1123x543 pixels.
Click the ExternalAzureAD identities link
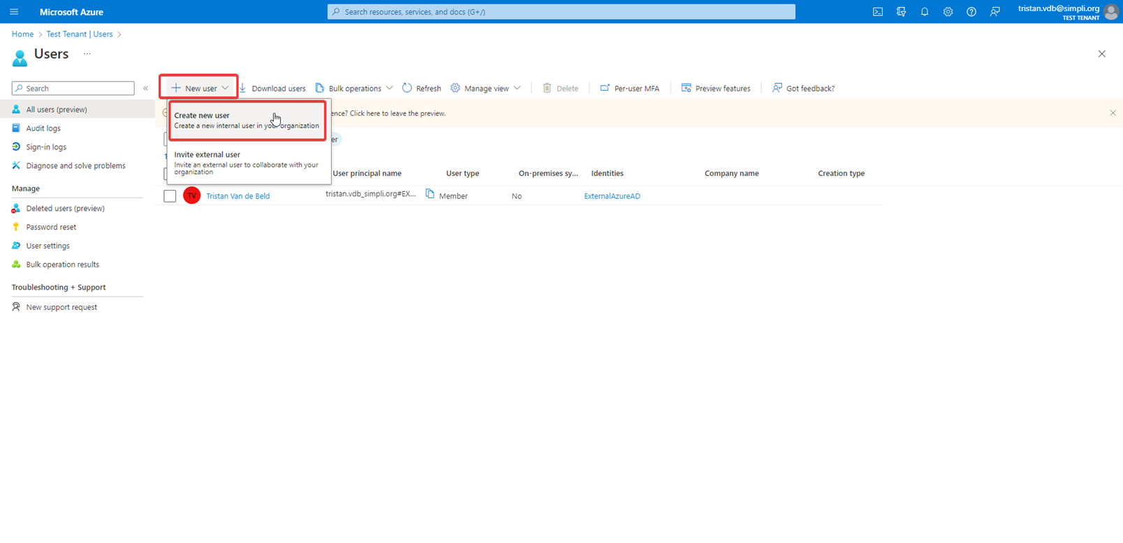click(612, 196)
